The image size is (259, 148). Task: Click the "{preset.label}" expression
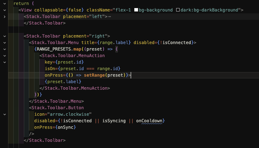tap(63, 82)
